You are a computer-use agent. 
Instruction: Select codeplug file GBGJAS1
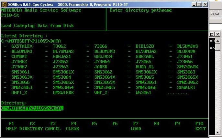(62, 56)
